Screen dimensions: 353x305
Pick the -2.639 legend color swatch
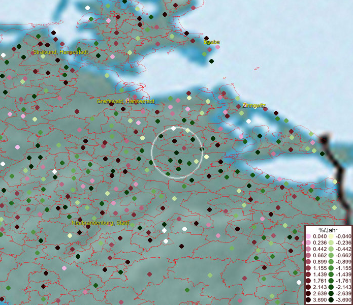(x=331, y=293)
